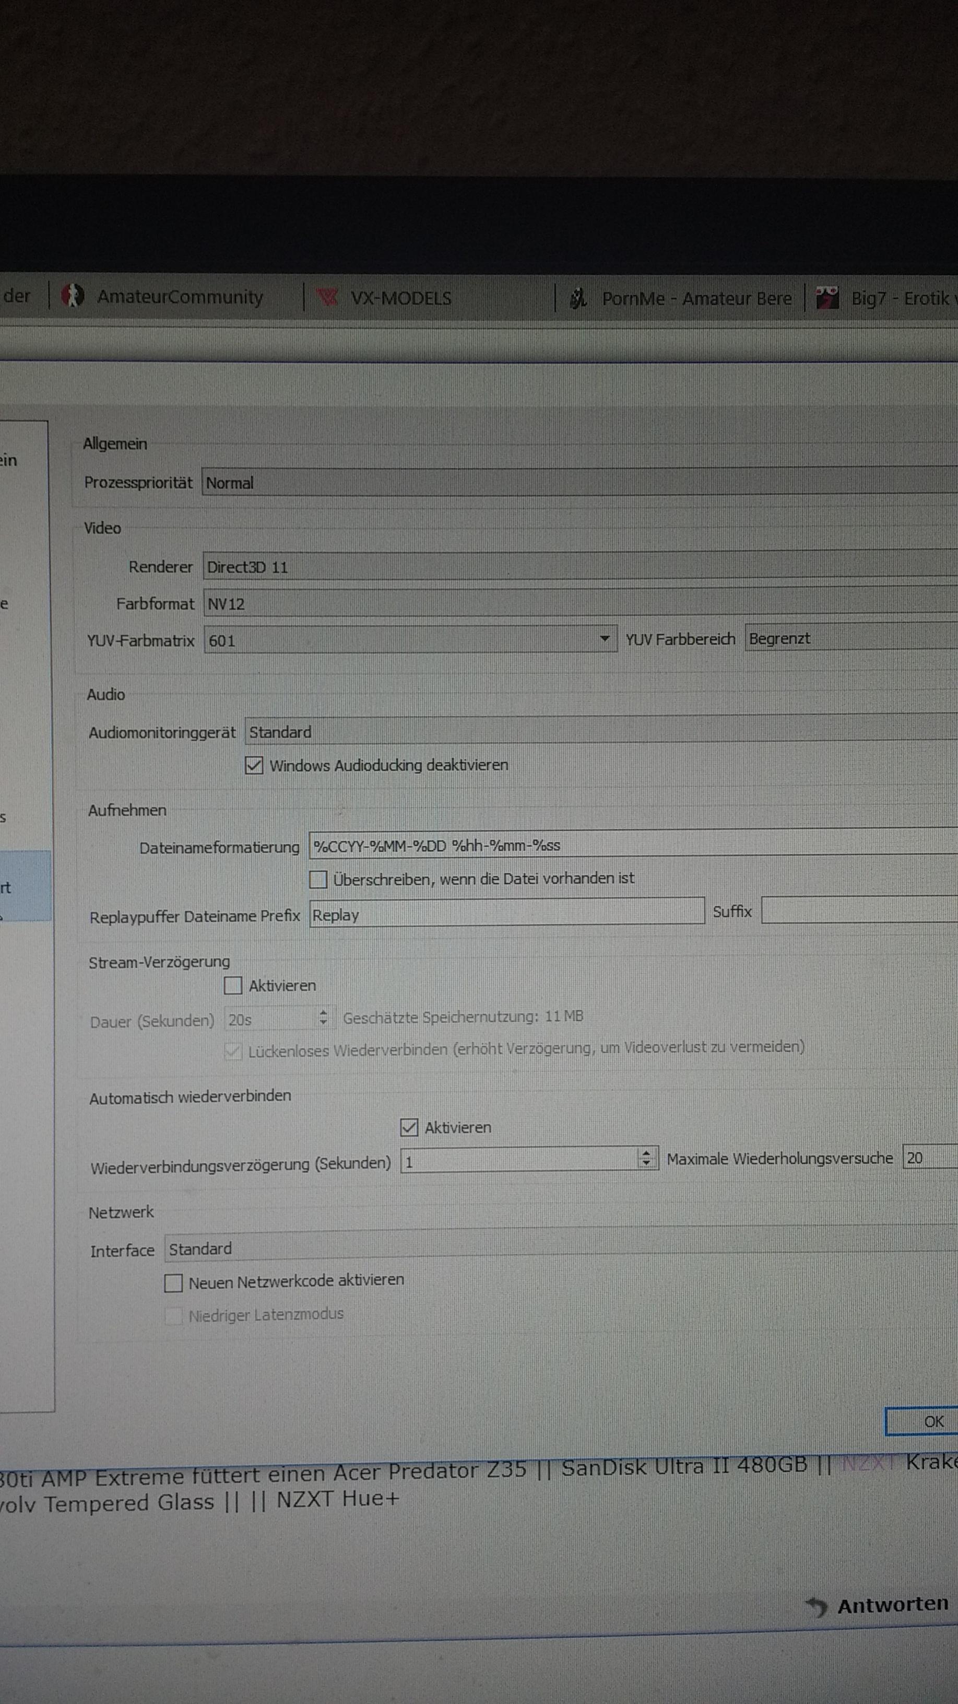The height and width of the screenshot is (1704, 958).
Task: Click the AmateurCommunity bookmark favicon
Action: [72, 296]
